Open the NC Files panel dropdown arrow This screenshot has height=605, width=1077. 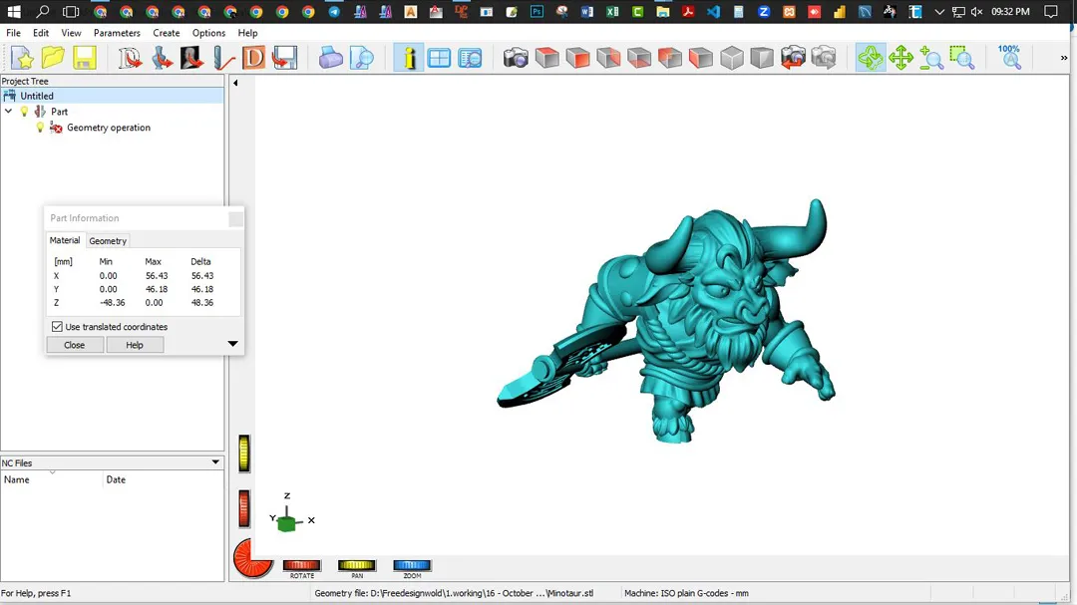(215, 462)
